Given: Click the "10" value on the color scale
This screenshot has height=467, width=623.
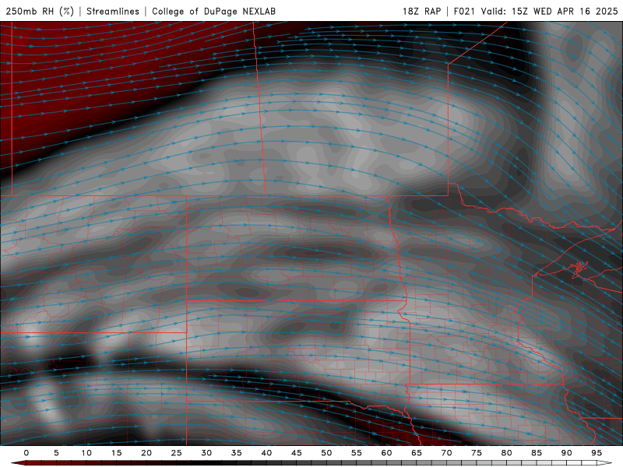Looking at the screenshot, I should [x=86, y=453].
